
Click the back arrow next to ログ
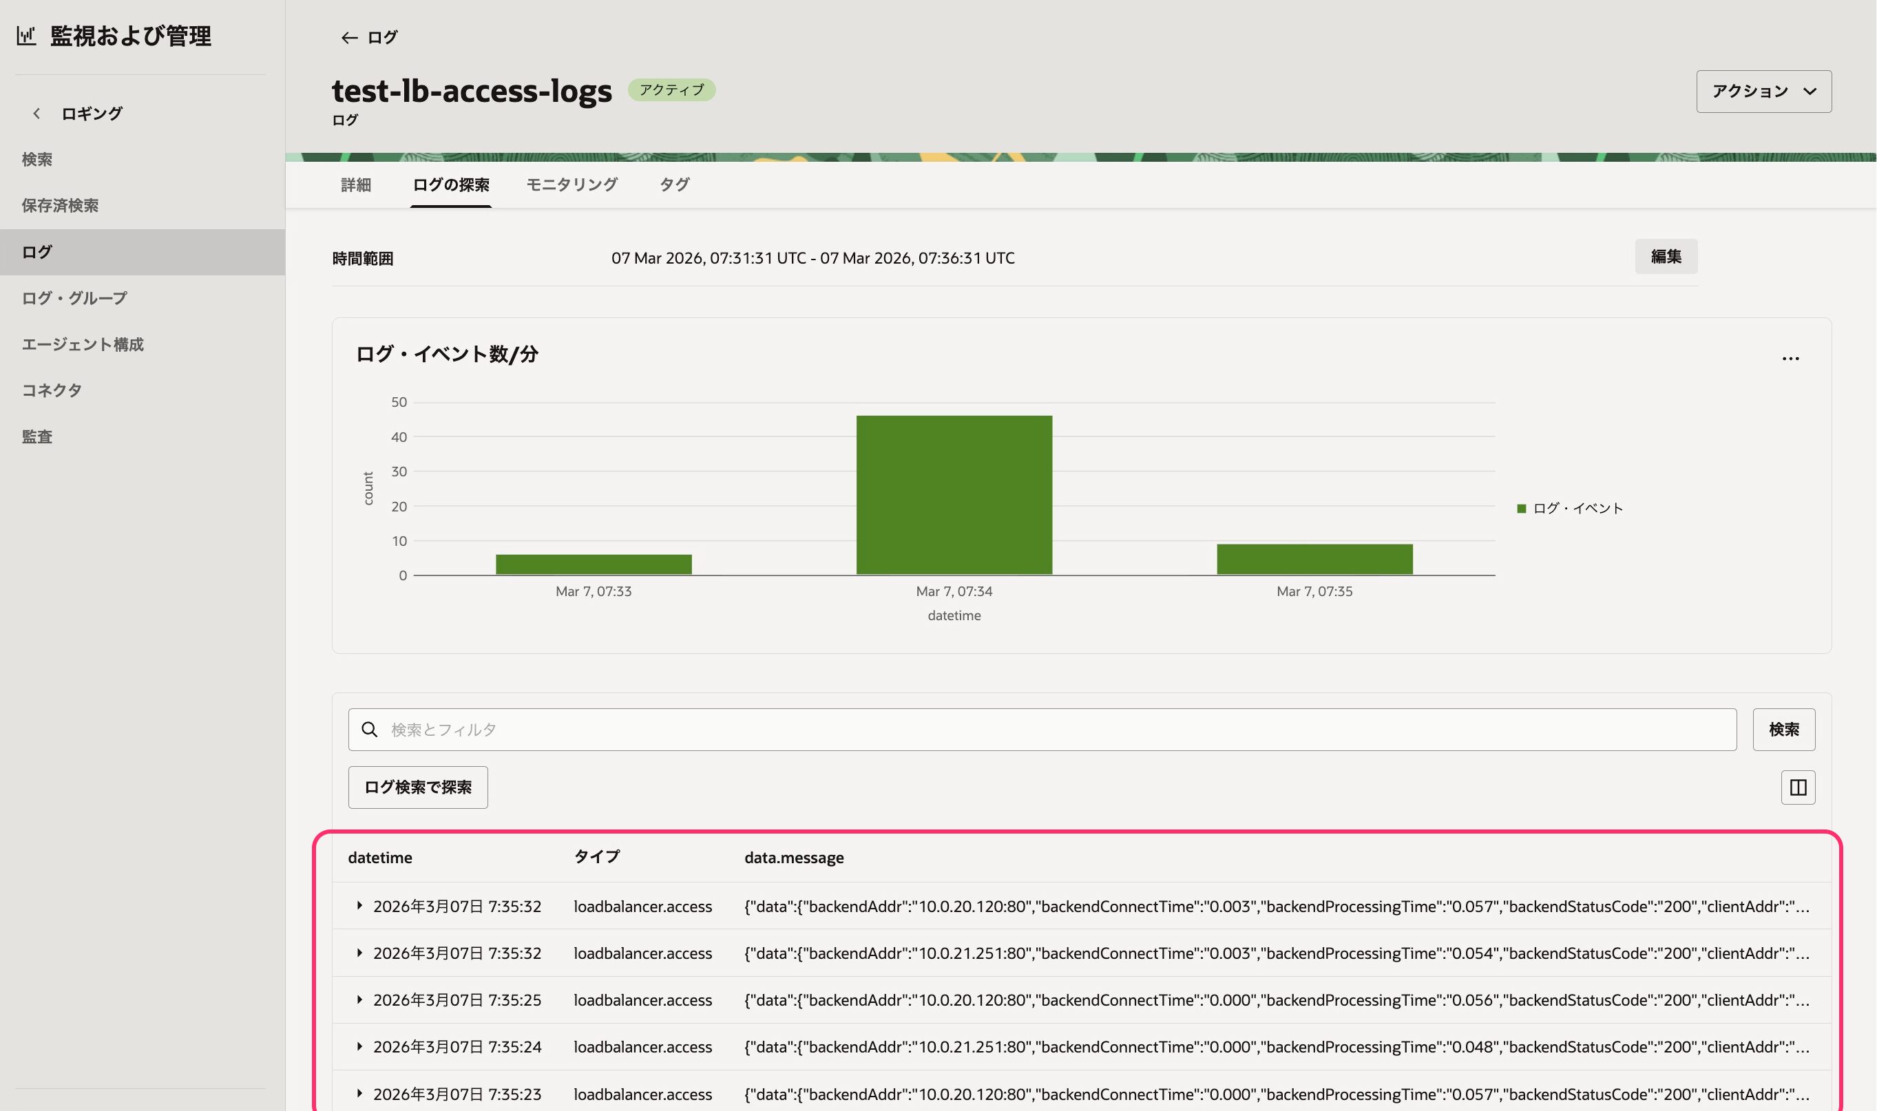[x=349, y=37]
